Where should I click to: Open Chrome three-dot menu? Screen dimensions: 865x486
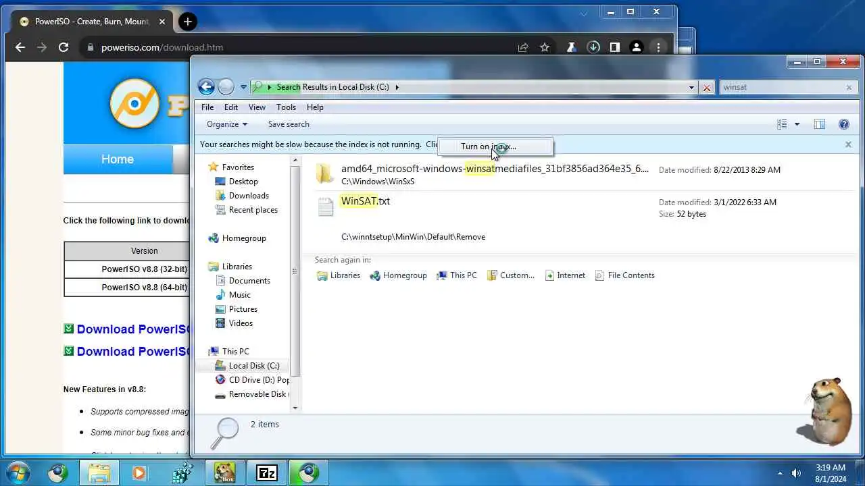pyautogui.click(x=658, y=47)
